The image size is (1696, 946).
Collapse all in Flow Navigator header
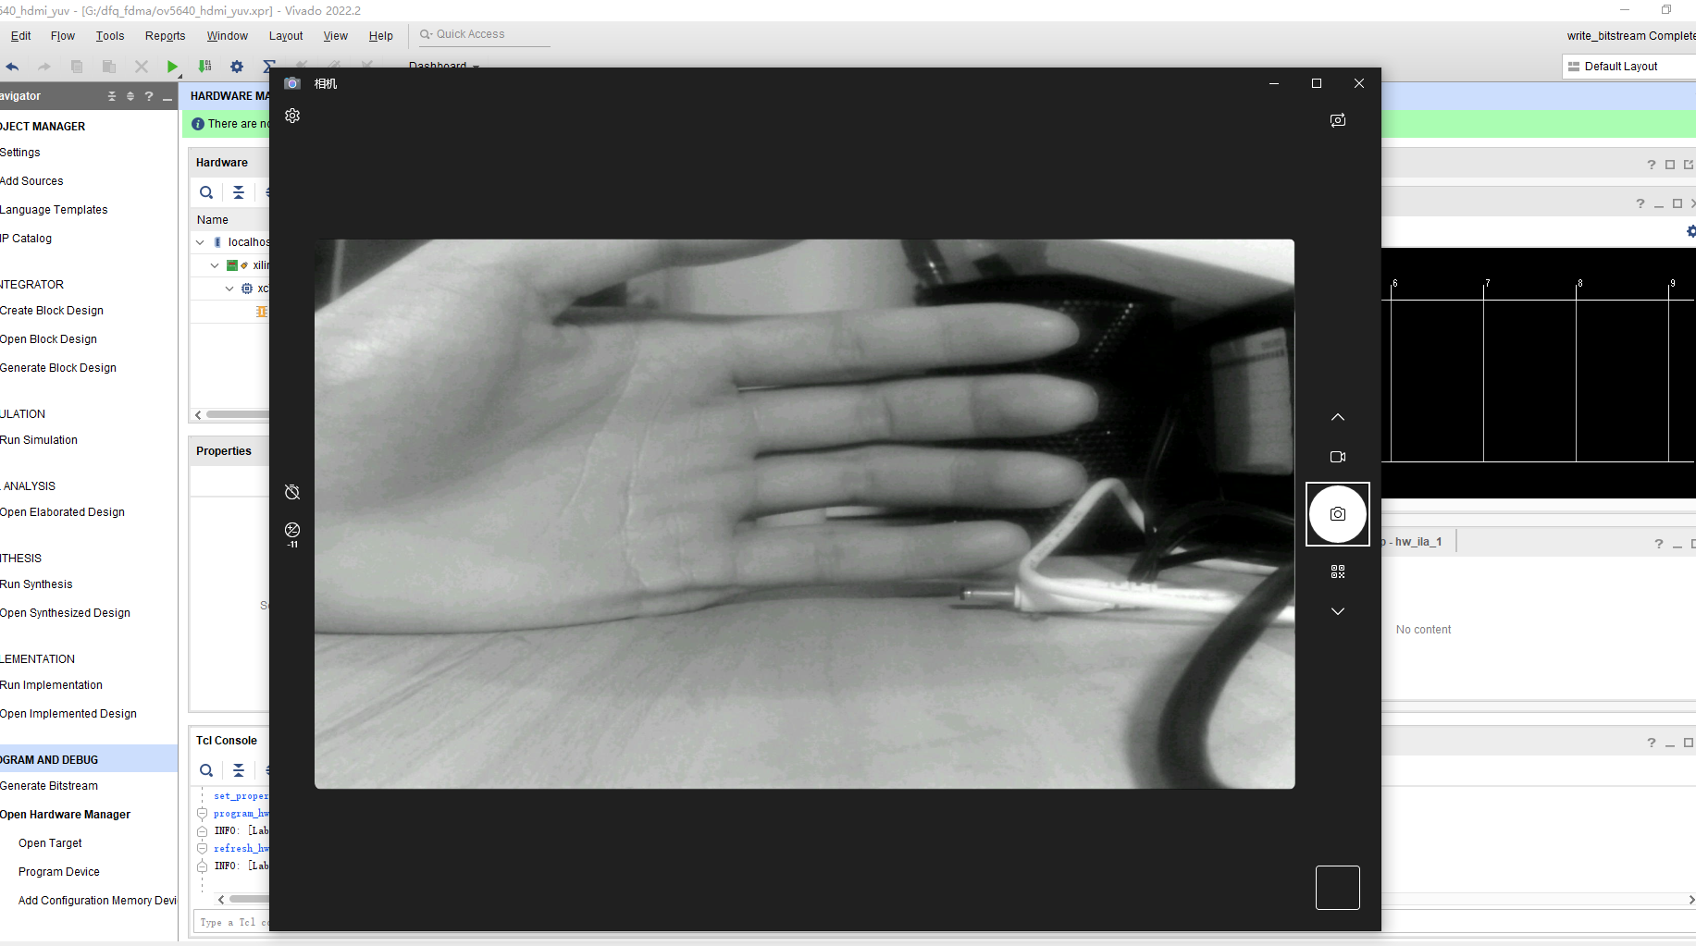(x=112, y=96)
